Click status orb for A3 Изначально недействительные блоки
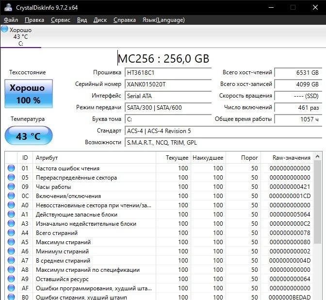Screen dimensions: 326x300 [11, 223]
